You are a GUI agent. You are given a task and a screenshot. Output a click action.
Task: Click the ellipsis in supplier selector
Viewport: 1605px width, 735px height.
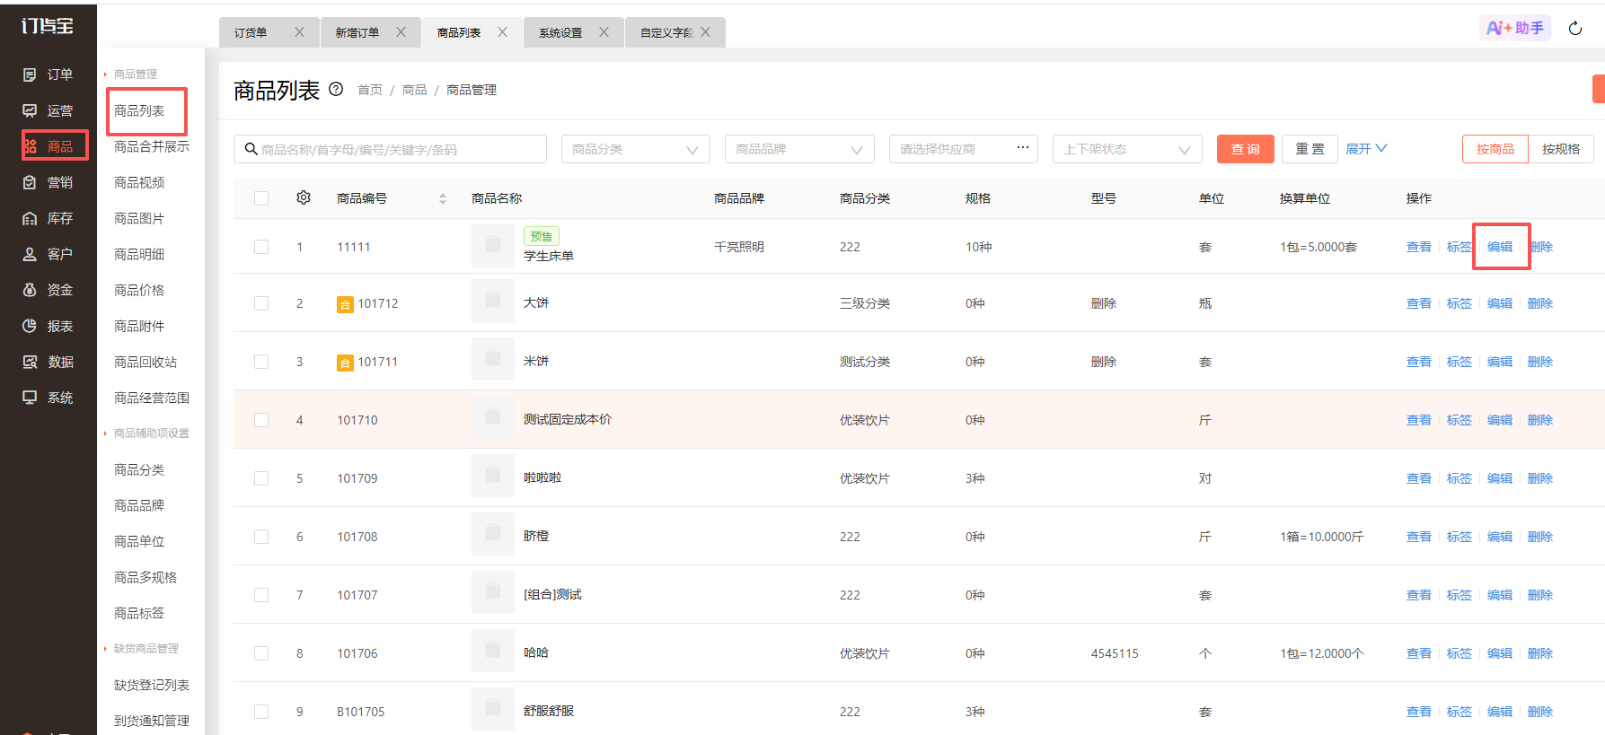pyautogui.click(x=1023, y=148)
